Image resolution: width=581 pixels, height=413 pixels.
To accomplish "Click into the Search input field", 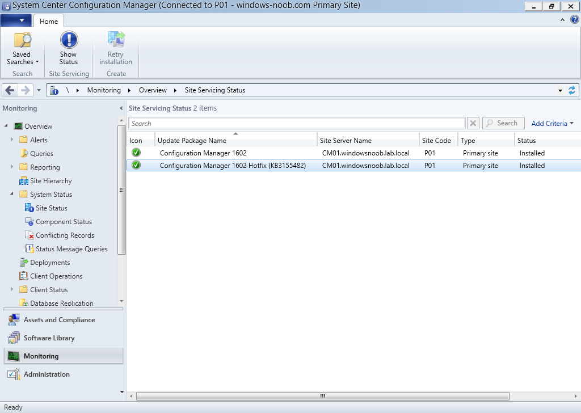I will pyautogui.click(x=297, y=123).
